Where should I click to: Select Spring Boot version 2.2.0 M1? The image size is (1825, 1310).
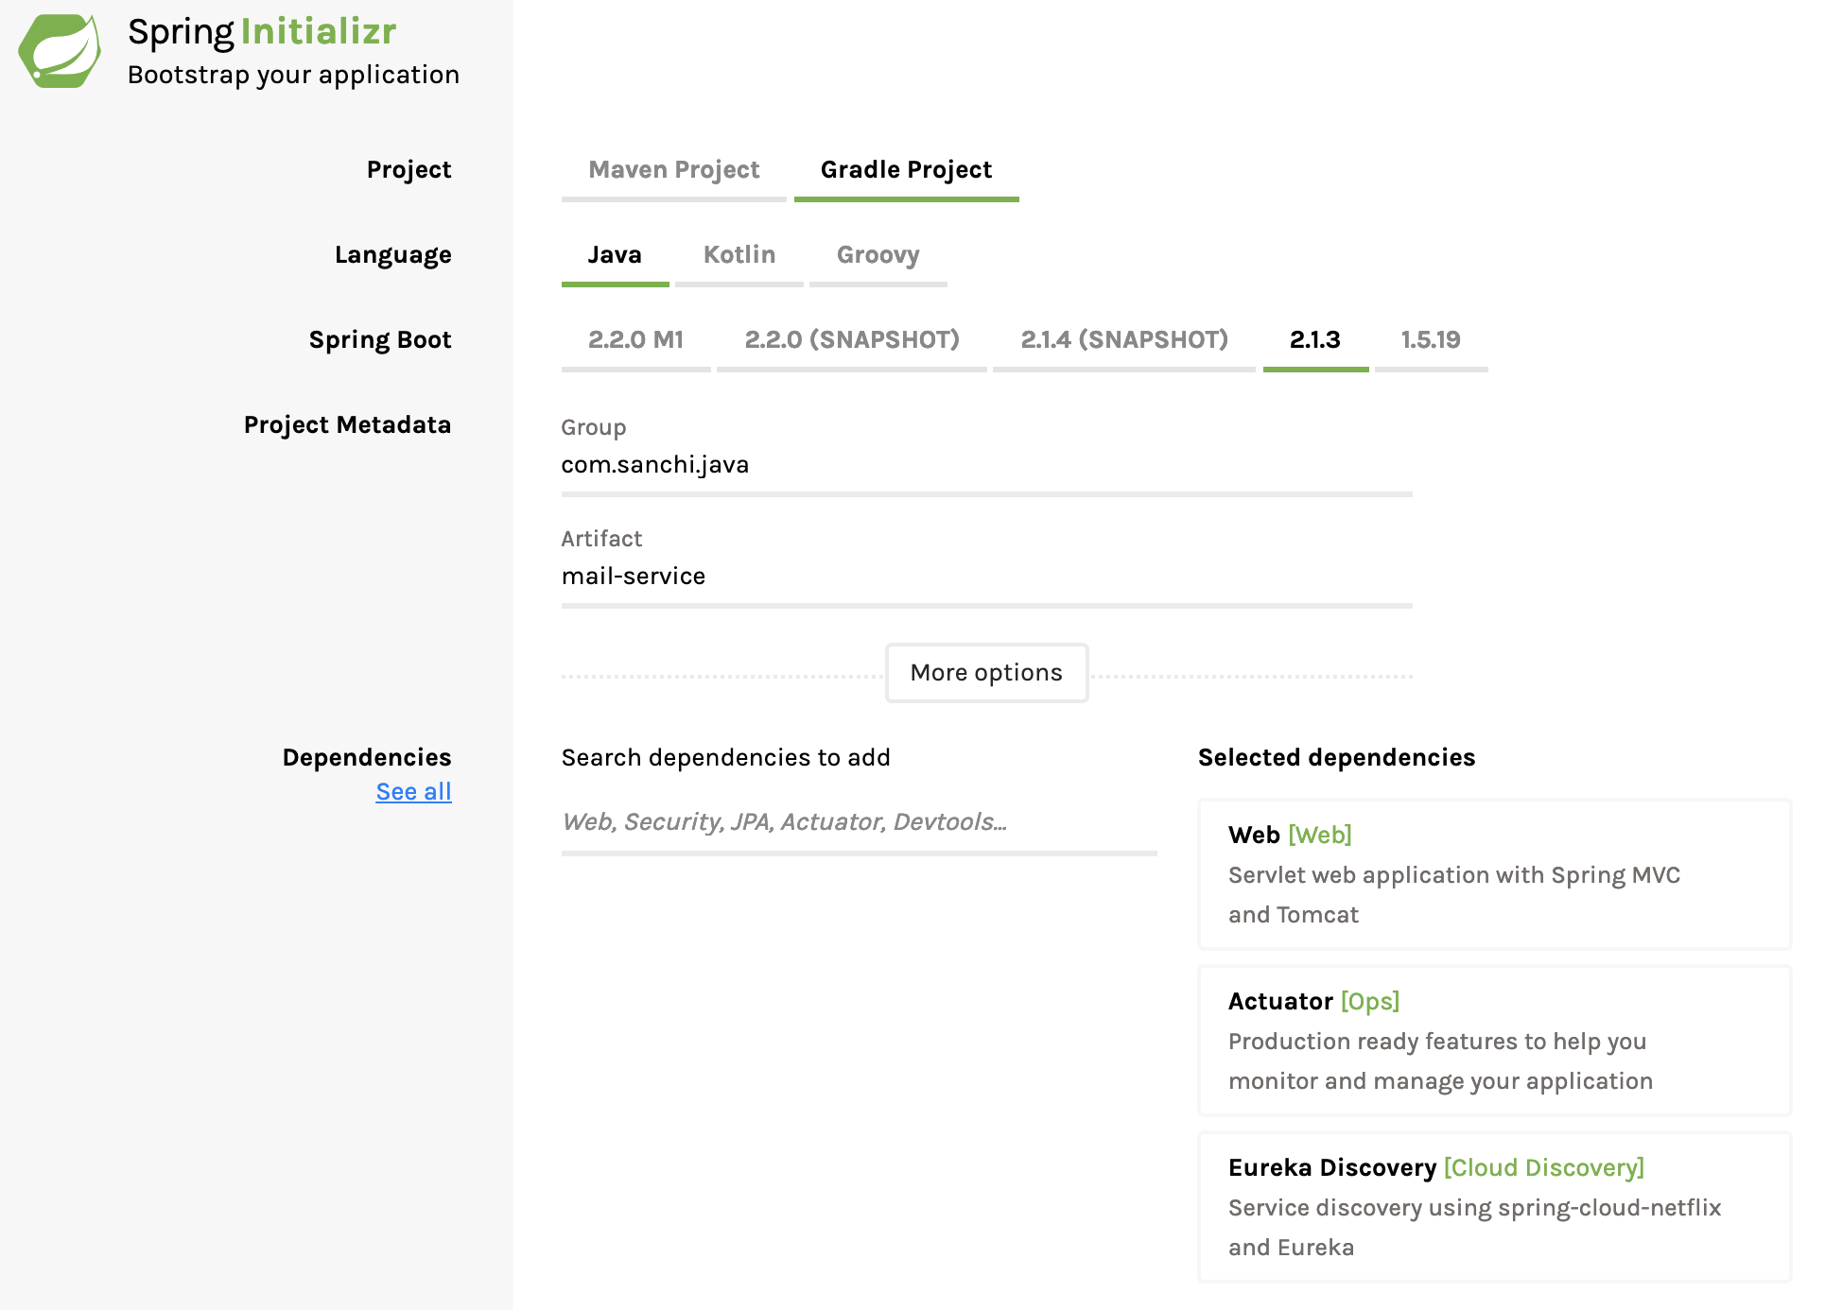pos(634,340)
